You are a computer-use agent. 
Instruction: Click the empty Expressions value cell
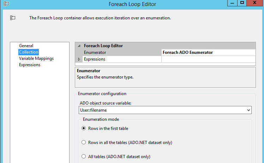tap(208, 59)
